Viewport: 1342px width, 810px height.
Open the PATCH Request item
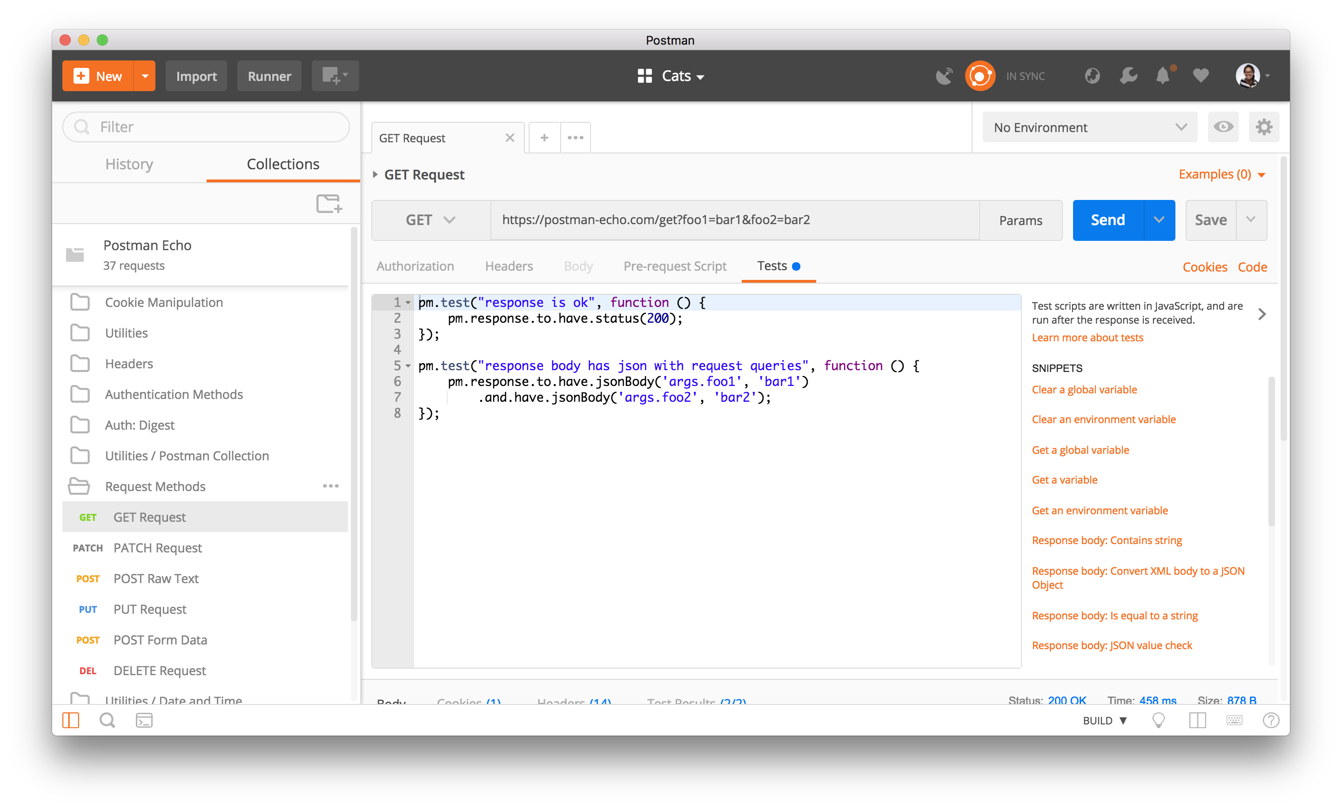click(x=205, y=548)
